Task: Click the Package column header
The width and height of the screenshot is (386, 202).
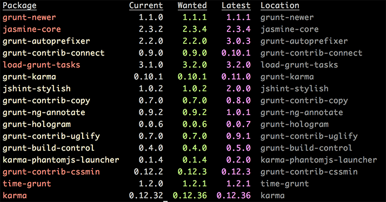Action: click(x=19, y=5)
